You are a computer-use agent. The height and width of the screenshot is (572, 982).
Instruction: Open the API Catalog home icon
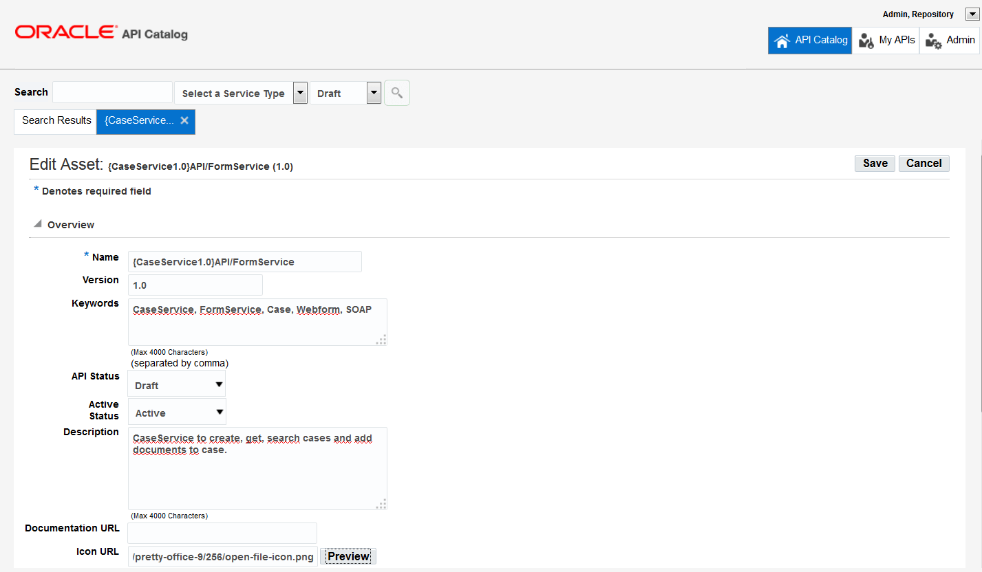click(x=782, y=40)
